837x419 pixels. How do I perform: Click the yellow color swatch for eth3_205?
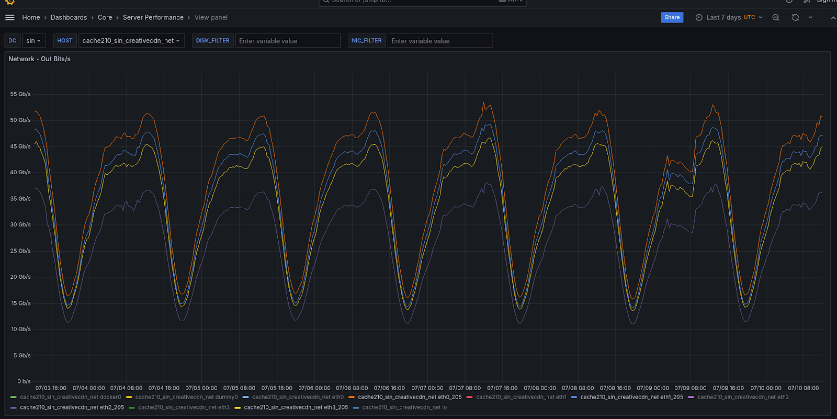coord(237,408)
